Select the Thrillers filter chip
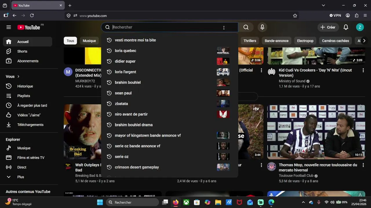 [x=250, y=41]
